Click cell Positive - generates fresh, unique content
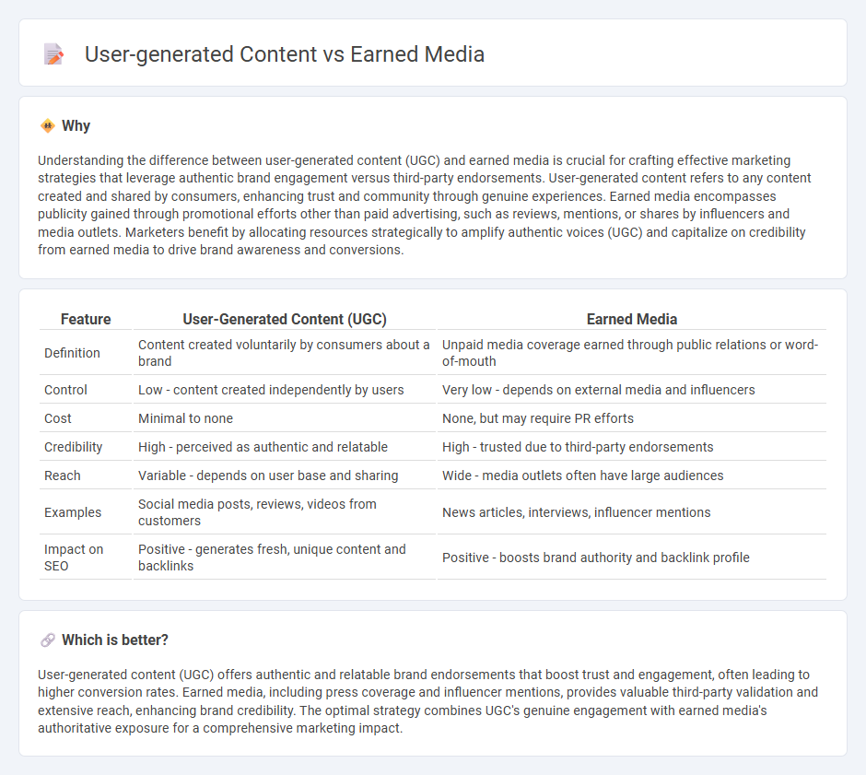The width and height of the screenshot is (866, 775). (x=285, y=558)
